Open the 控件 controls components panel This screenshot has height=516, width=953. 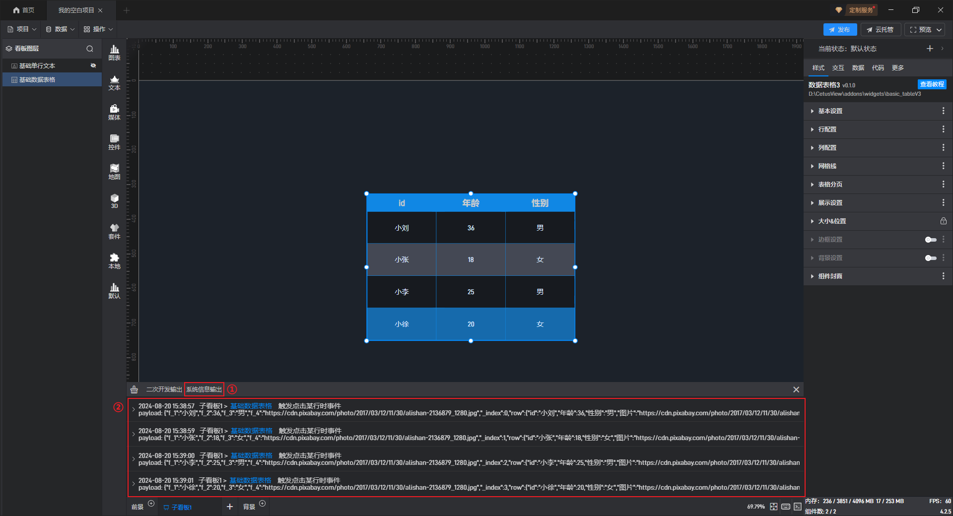tap(114, 142)
